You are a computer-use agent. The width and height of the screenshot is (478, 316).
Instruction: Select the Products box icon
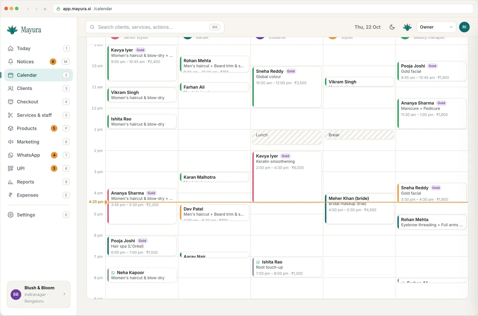coord(11,128)
